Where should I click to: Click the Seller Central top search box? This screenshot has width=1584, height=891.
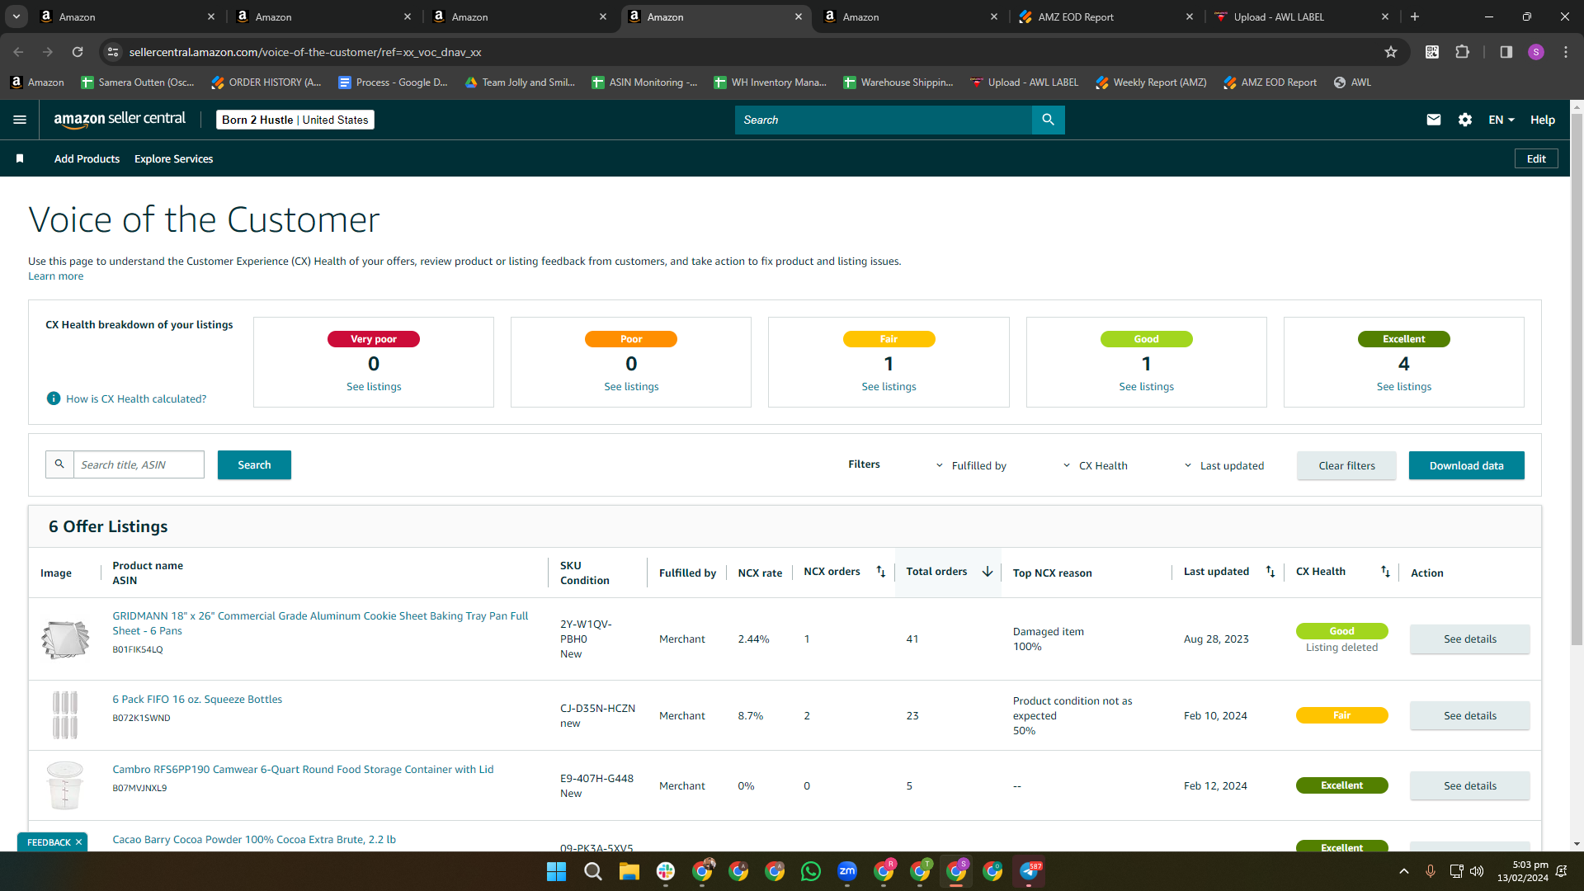pyautogui.click(x=883, y=120)
